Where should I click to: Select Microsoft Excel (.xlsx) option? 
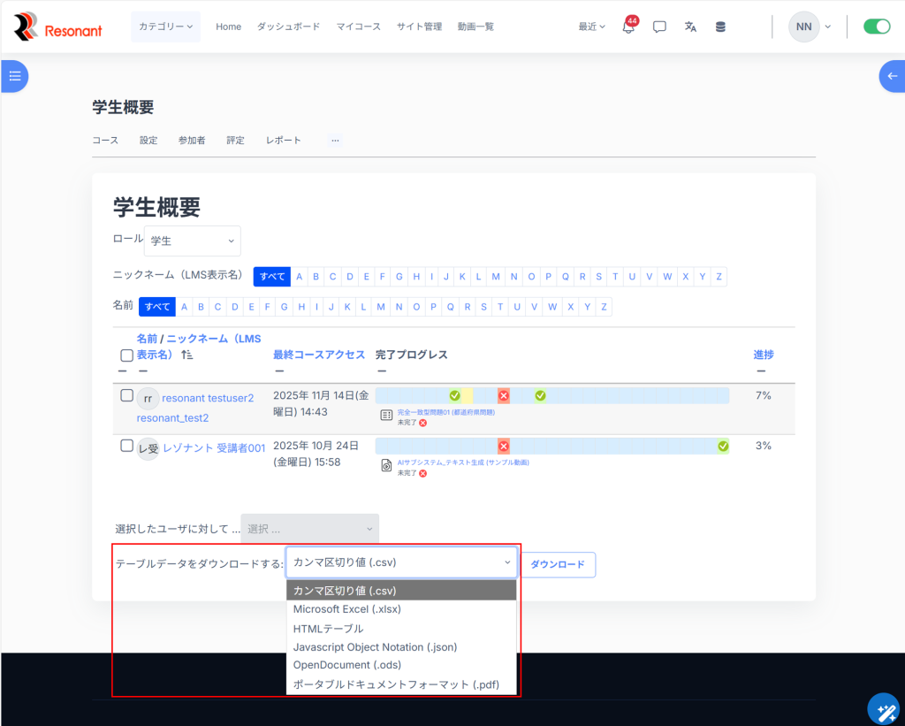point(346,609)
